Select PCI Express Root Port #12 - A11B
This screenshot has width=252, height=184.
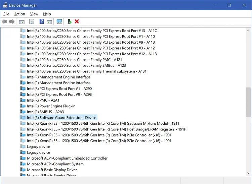click(x=92, y=54)
